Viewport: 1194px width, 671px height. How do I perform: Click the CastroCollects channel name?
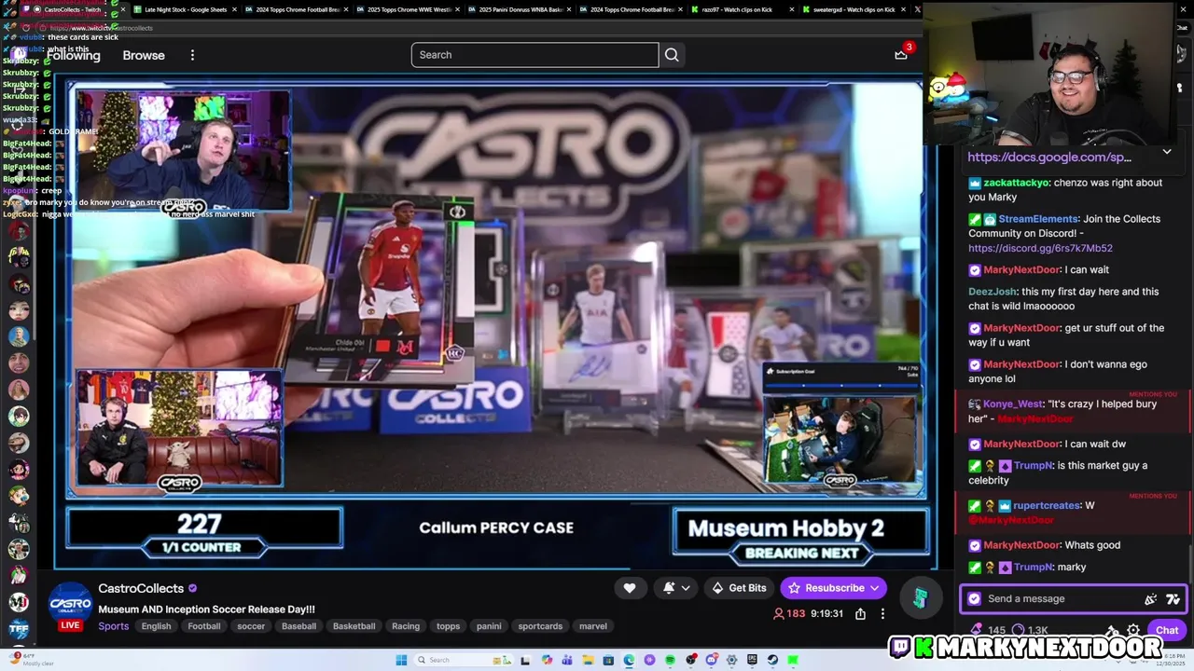141,589
